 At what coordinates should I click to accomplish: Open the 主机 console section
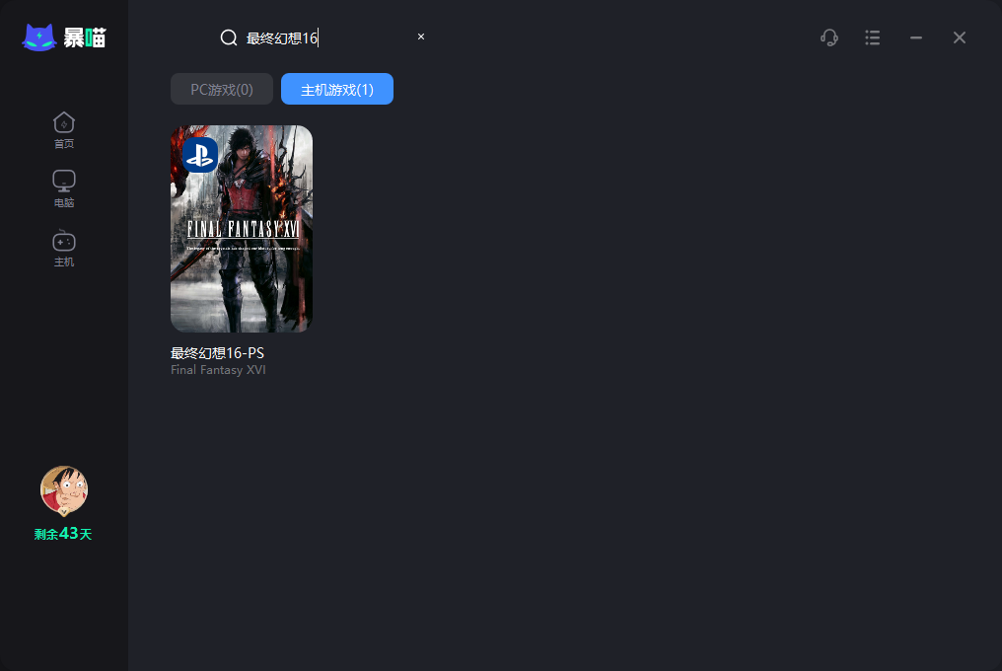coord(64,249)
